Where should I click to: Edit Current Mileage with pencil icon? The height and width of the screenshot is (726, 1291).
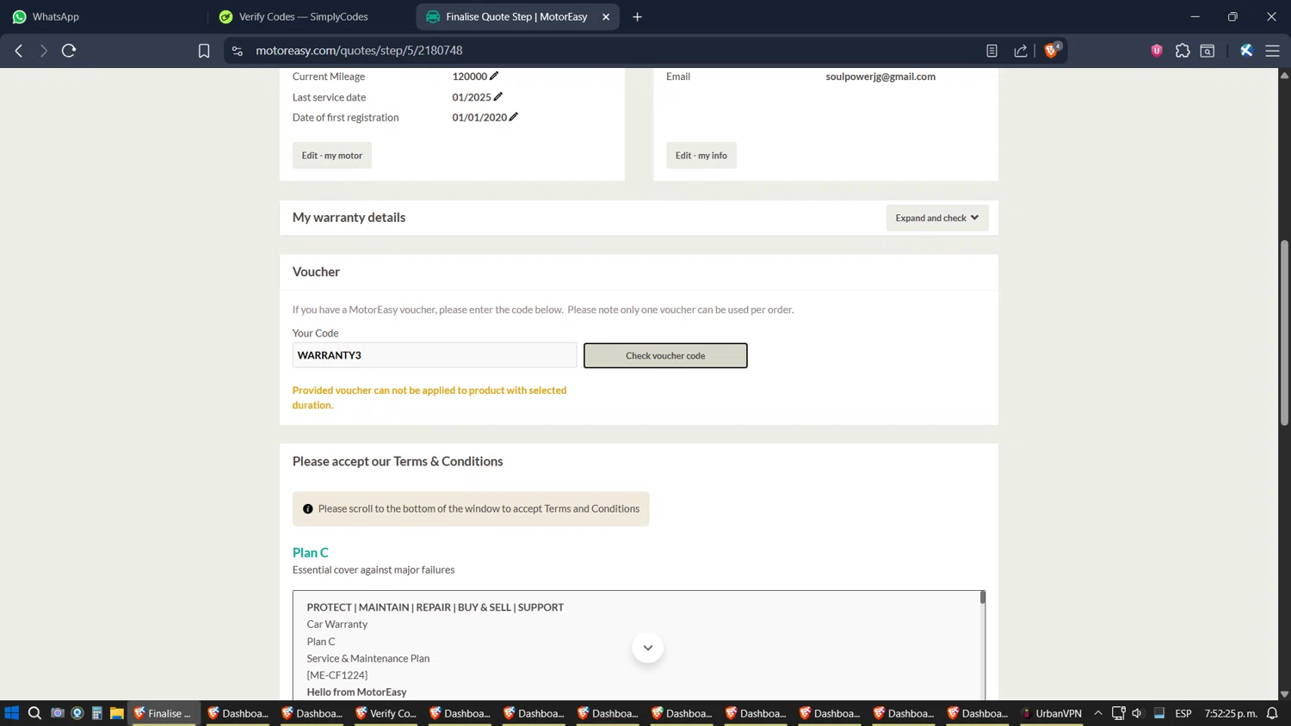pyautogui.click(x=494, y=76)
